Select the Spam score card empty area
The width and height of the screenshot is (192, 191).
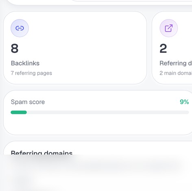pyautogui.click(x=98, y=125)
